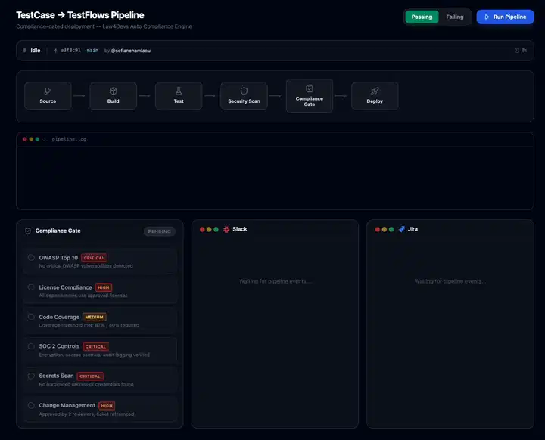The image size is (545, 440).
Task: Click the pipeline.log terminal title
Action: pyautogui.click(x=69, y=139)
